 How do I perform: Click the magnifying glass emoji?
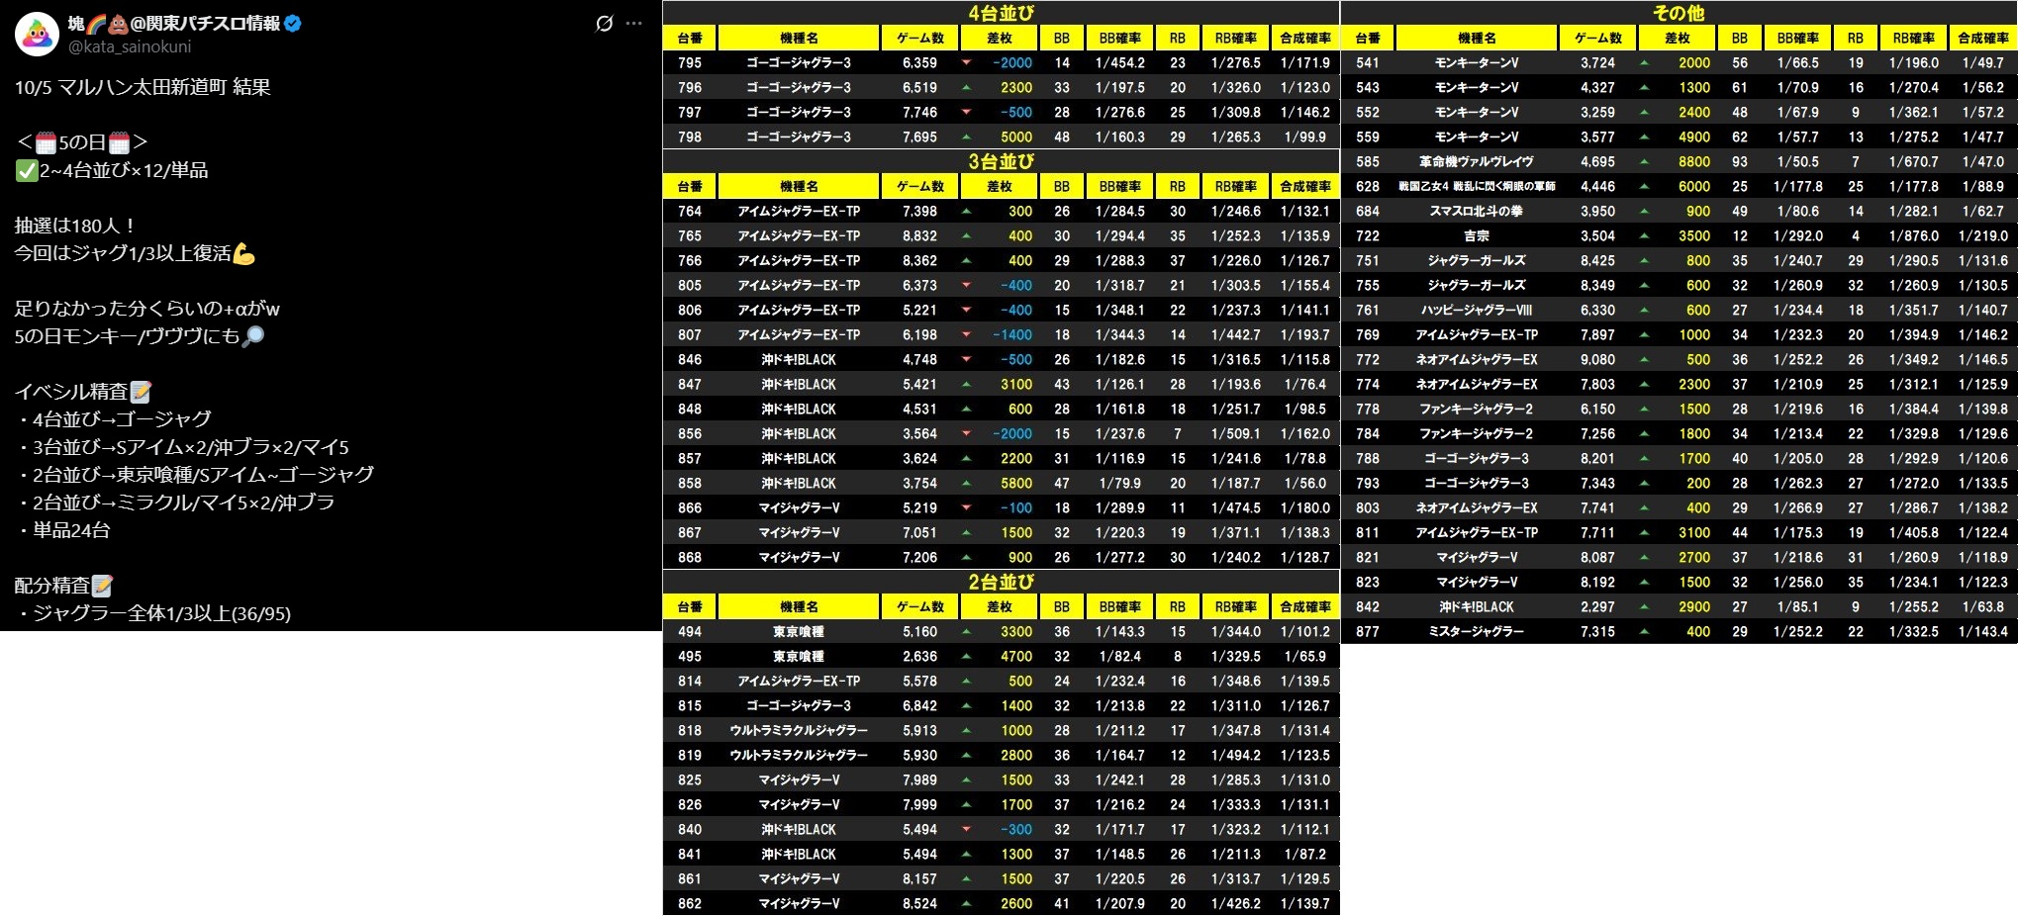tap(252, 336)
